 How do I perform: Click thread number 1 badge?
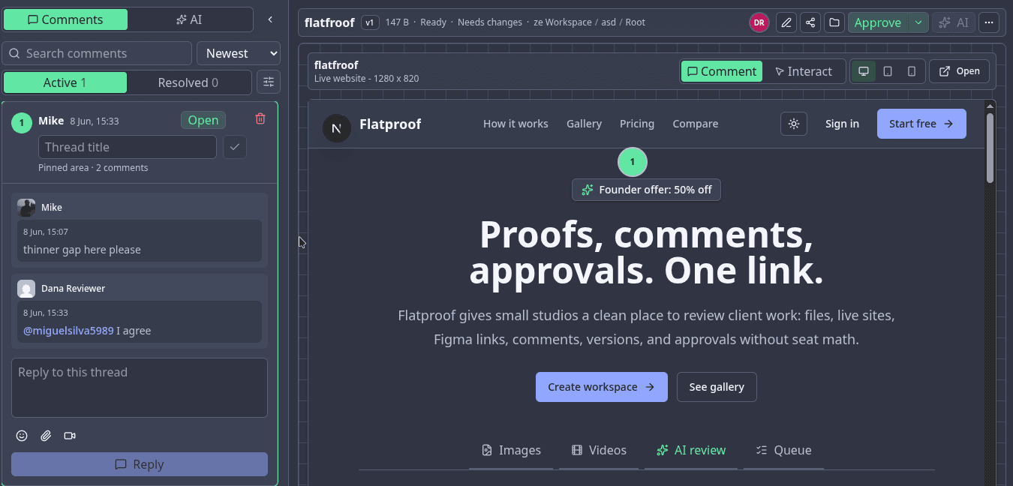click(x=22, y=123)
